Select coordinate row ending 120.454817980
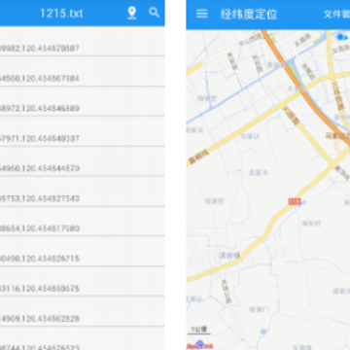This screenshot has width=350, height=350. (83, 222)
